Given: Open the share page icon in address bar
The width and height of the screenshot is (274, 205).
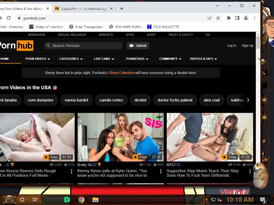Looking at the screenshot, I should (209, 18).
